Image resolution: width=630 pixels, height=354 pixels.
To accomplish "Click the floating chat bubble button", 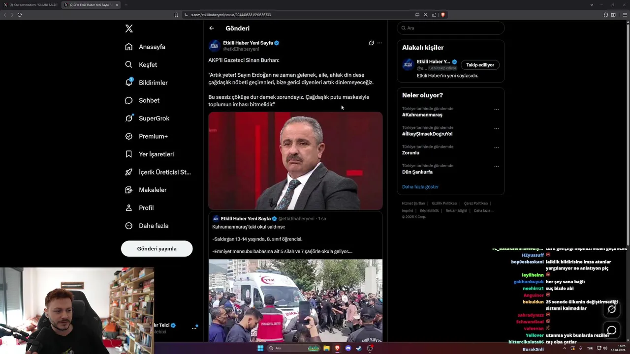I will [612, 330].
